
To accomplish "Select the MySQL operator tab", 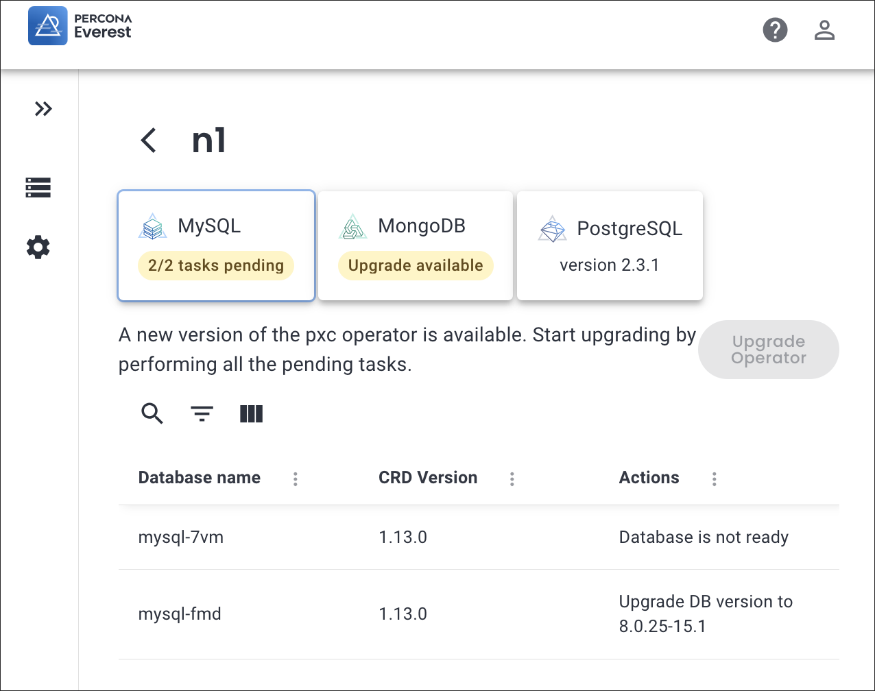I will [216, 245].
